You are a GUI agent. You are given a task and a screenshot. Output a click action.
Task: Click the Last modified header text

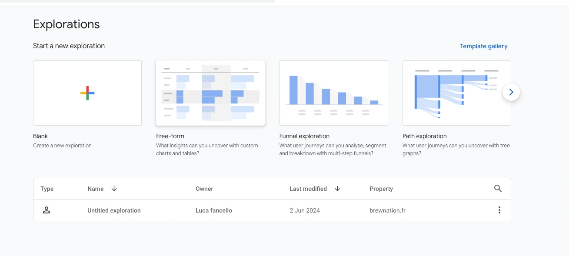[x=308, y=189]
